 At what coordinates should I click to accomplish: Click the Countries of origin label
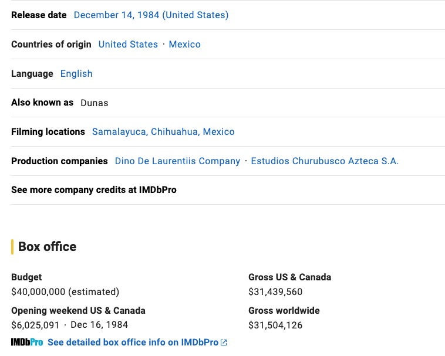(51, 44)
